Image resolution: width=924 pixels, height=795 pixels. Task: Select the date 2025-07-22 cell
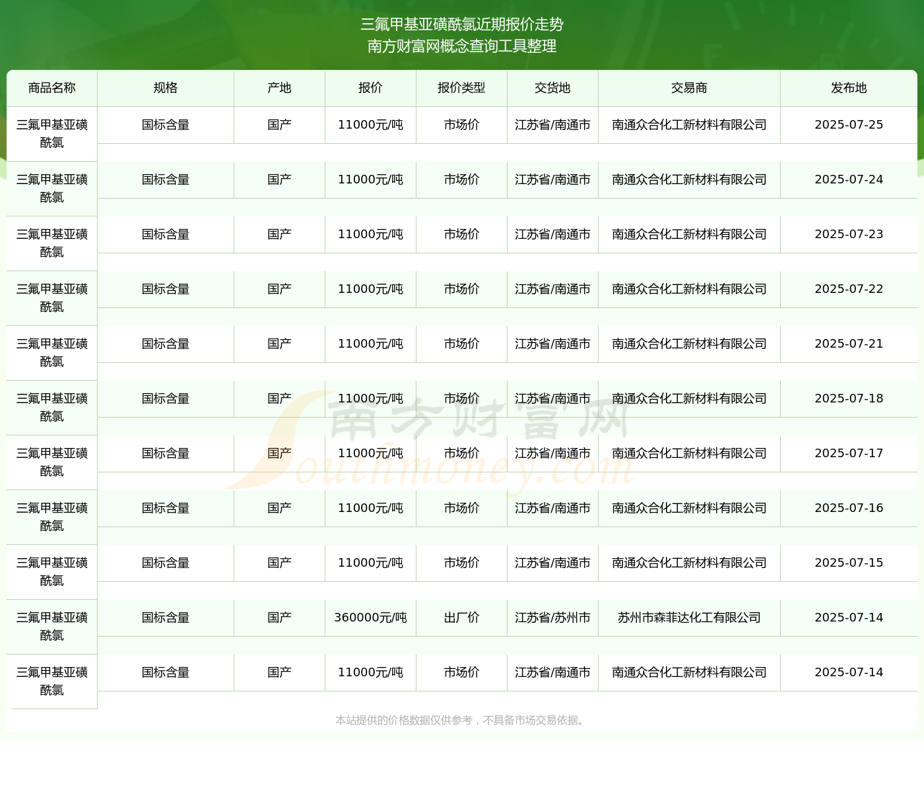849,289
